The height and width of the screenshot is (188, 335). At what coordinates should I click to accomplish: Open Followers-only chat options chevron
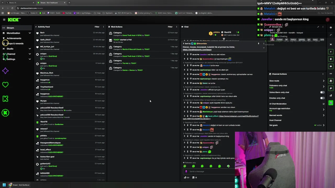click(323, 86)
